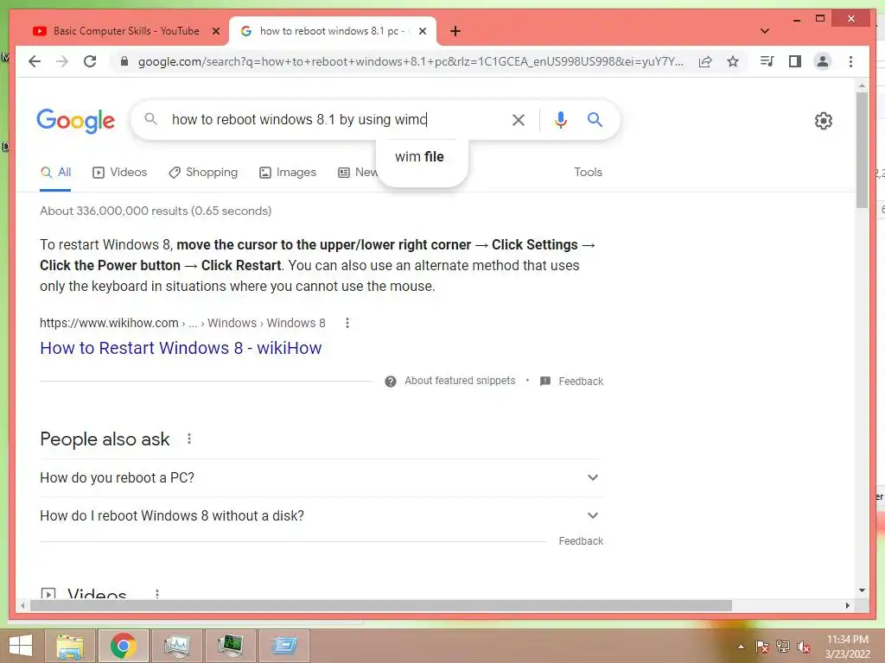Select the All results tab
This screenshot has width=885, height=663.
[55, 173]
